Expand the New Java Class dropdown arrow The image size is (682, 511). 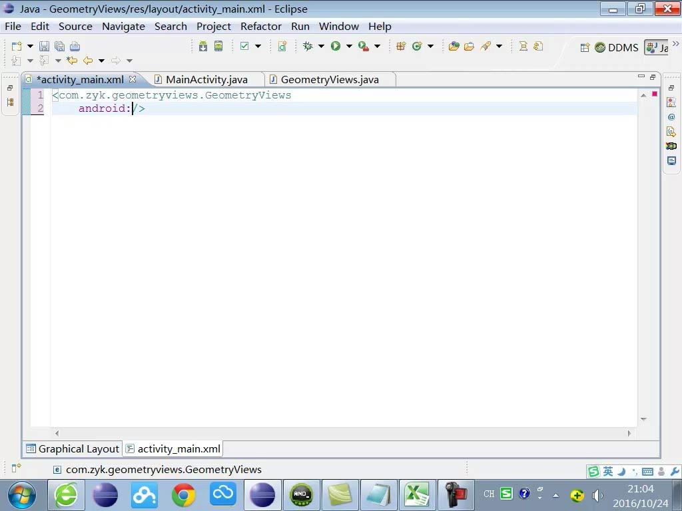coord(431,46)
